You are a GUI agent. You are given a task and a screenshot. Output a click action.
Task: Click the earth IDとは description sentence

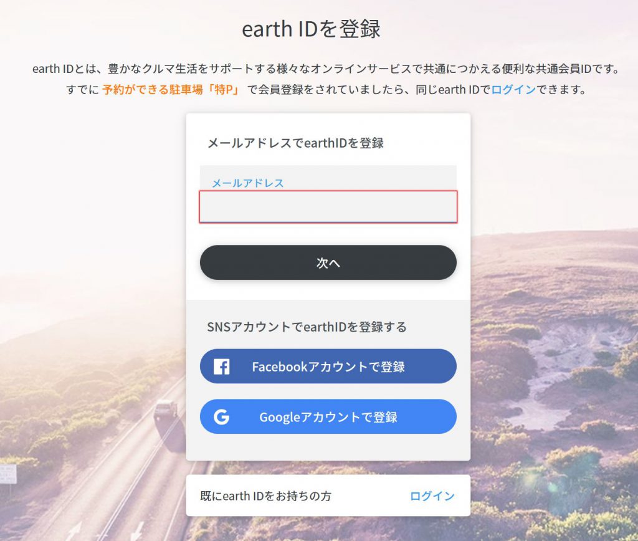pyautogui.click(x=325, y=69)
